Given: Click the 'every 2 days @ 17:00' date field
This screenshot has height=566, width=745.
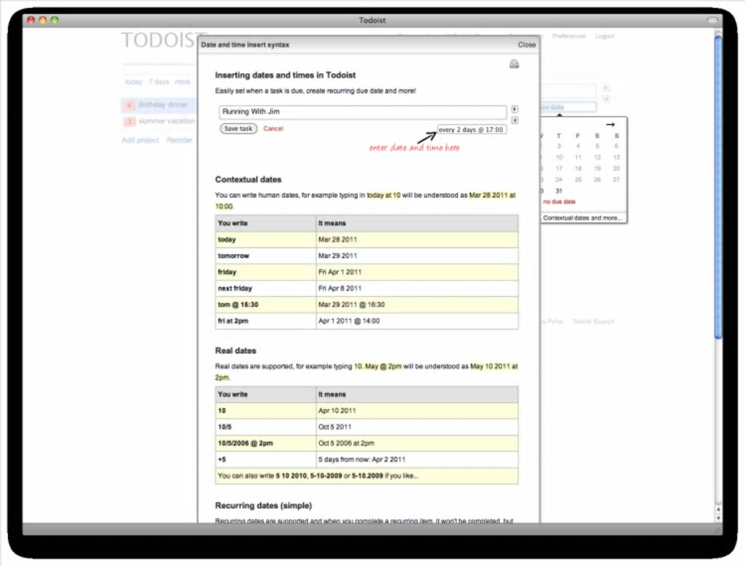Looking at the screenshot, I should 471,130.
